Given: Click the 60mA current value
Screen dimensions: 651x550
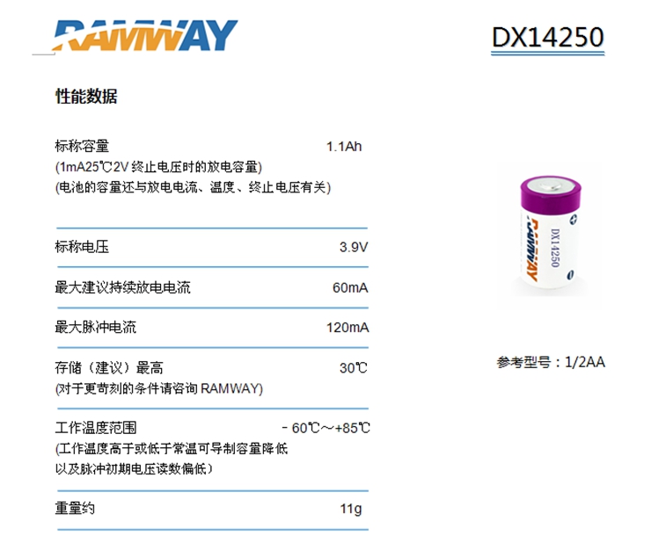Looking at the screenshot, I should tap(350, 287).
